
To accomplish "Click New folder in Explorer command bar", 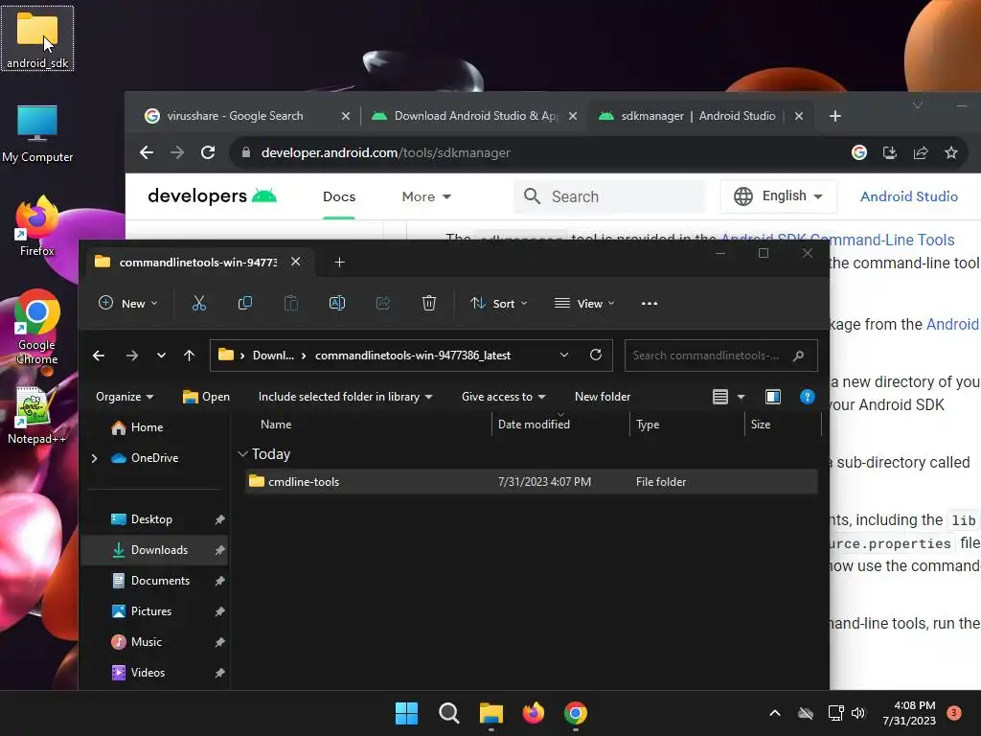I will tap(603, 397).
